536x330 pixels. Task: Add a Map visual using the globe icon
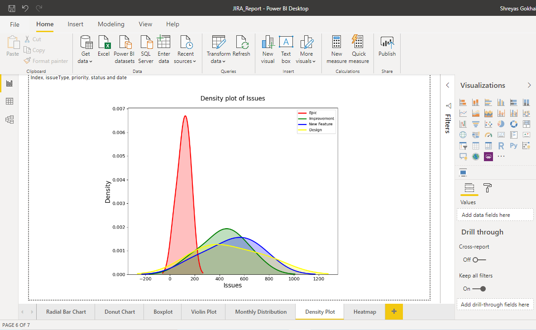tap(463, 134)
